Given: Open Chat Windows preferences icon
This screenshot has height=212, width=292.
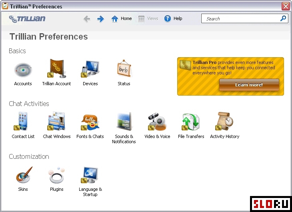Looking at the screenshot, I should (x=56, y=121).
